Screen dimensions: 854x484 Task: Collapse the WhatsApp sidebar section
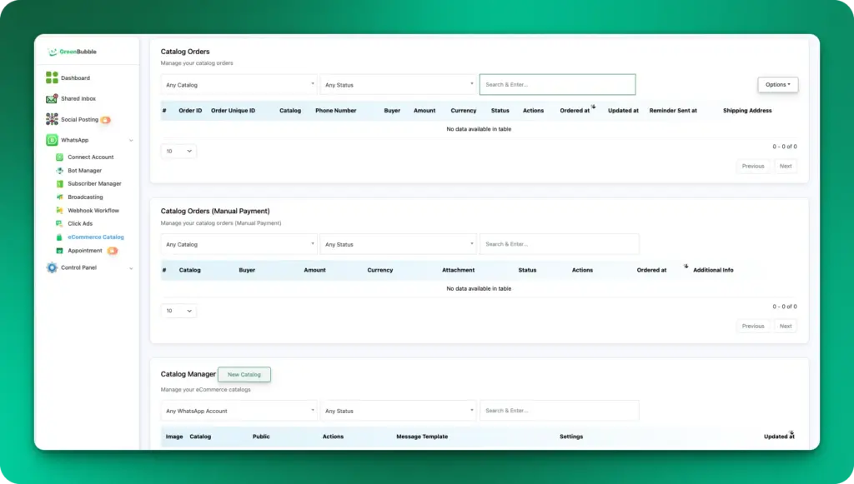point(130,140)
